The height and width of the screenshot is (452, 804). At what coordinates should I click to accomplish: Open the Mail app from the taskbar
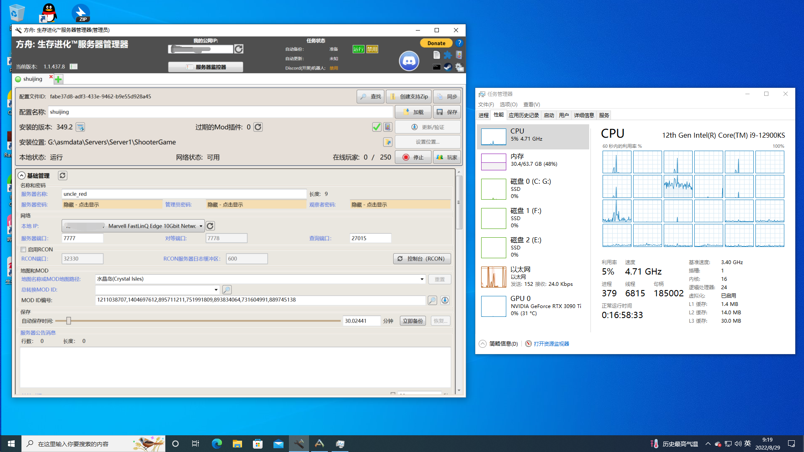click(278, 444)
